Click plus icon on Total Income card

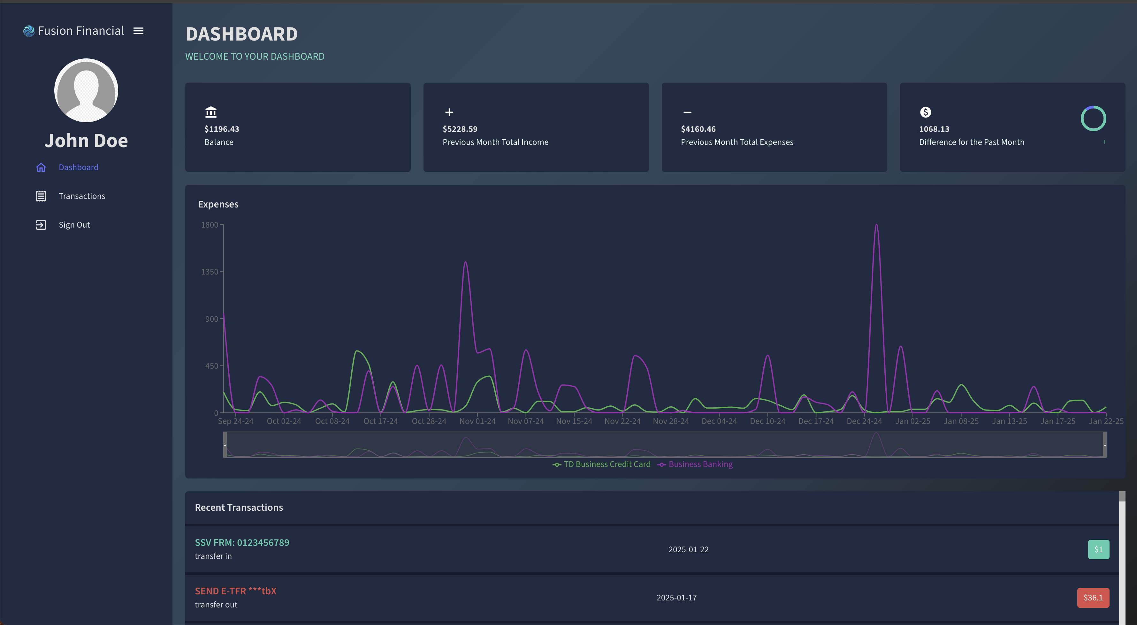[x=449, y=112]
